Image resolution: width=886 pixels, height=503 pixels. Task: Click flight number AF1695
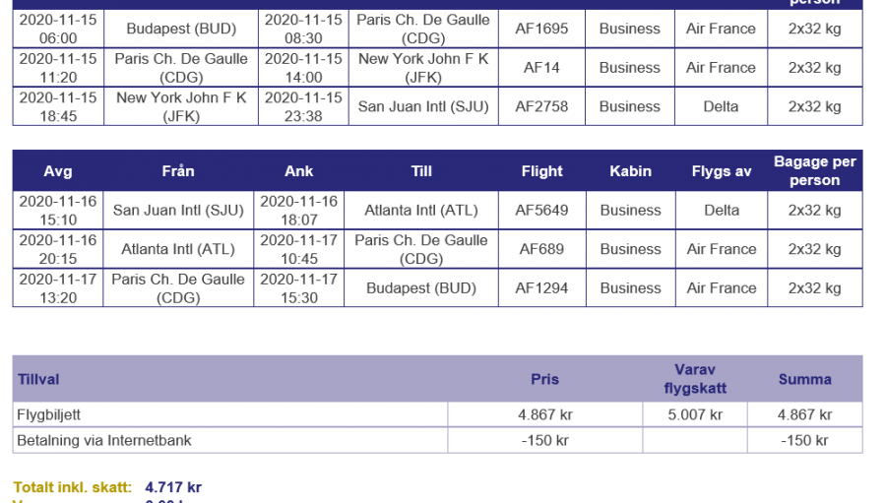click(541, 29)
